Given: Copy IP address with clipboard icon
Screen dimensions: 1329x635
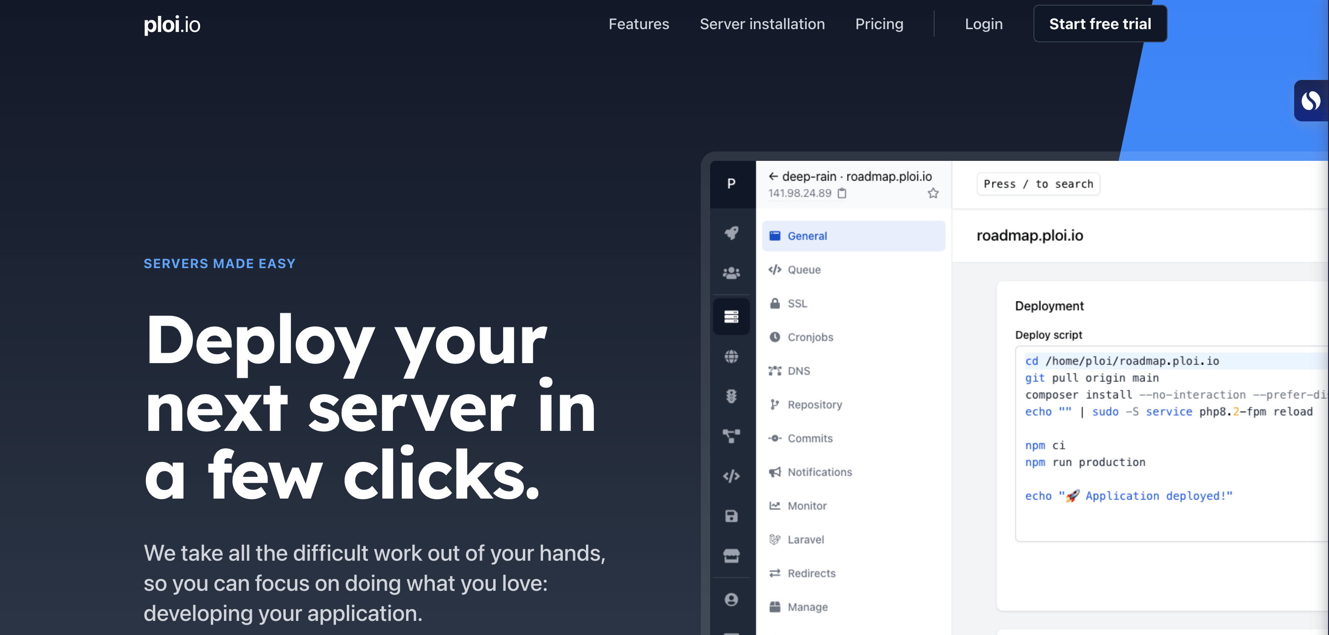Looking at the screenshot, I should pos(842,193).
